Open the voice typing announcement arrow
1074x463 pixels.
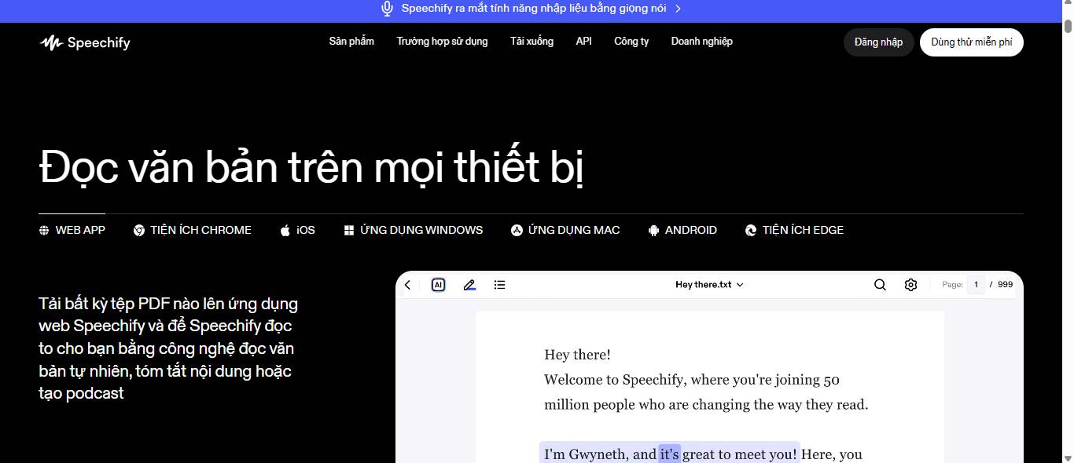pyautogui.click(x=678, y=9)
